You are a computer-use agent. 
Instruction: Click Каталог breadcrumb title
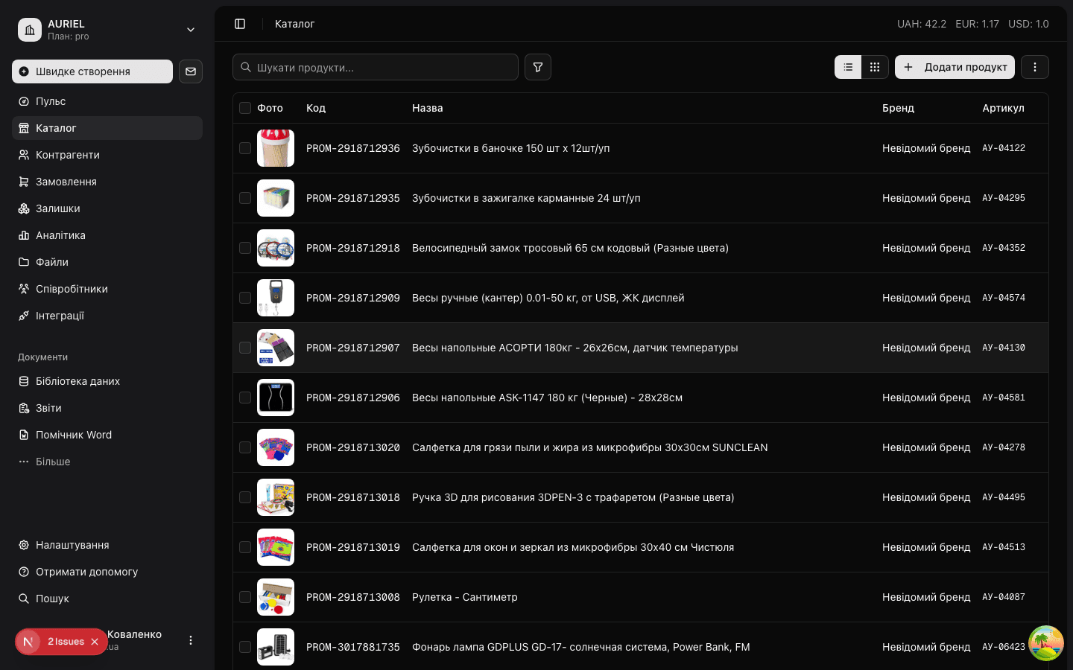[295, 24]
